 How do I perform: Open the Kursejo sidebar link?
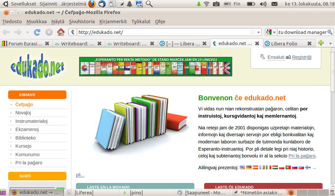tap(23, 146)
